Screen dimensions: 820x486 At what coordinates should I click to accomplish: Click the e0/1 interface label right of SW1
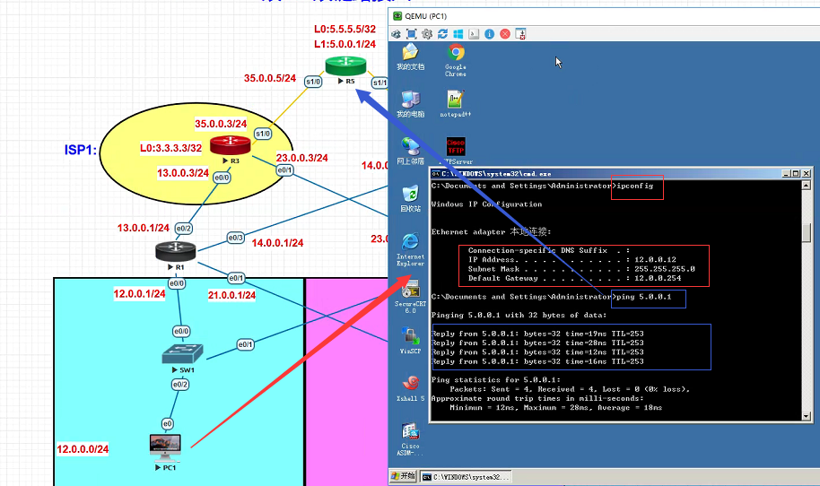coord(245,345)
